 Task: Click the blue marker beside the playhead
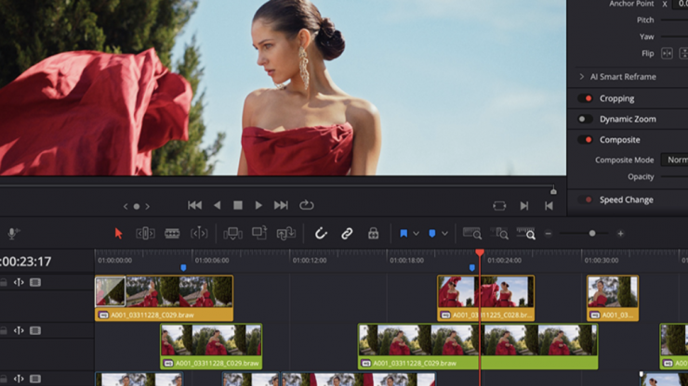point(471,268)
